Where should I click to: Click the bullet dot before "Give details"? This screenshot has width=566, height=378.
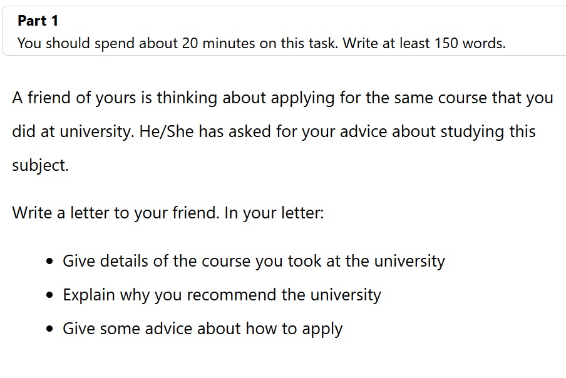(x=50, y=262)
